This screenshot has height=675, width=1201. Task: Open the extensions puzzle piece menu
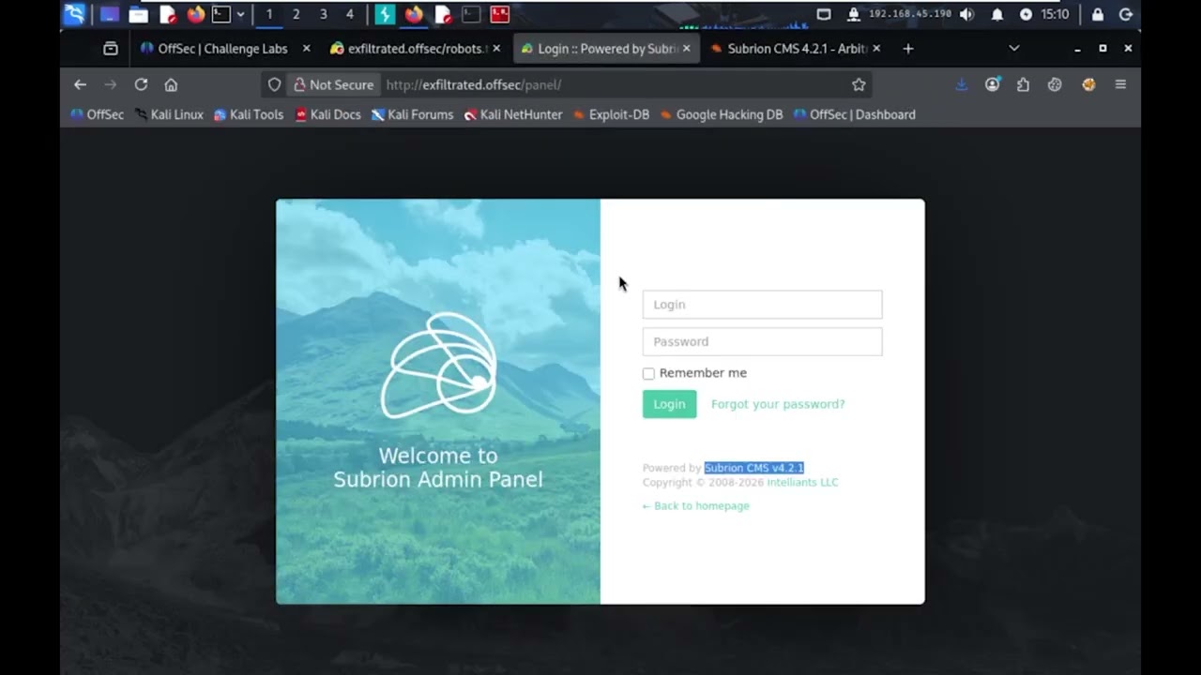click(1024, 84)
